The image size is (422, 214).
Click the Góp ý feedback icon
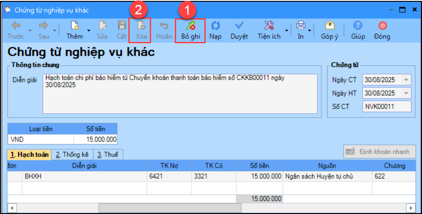pos(330,25)
